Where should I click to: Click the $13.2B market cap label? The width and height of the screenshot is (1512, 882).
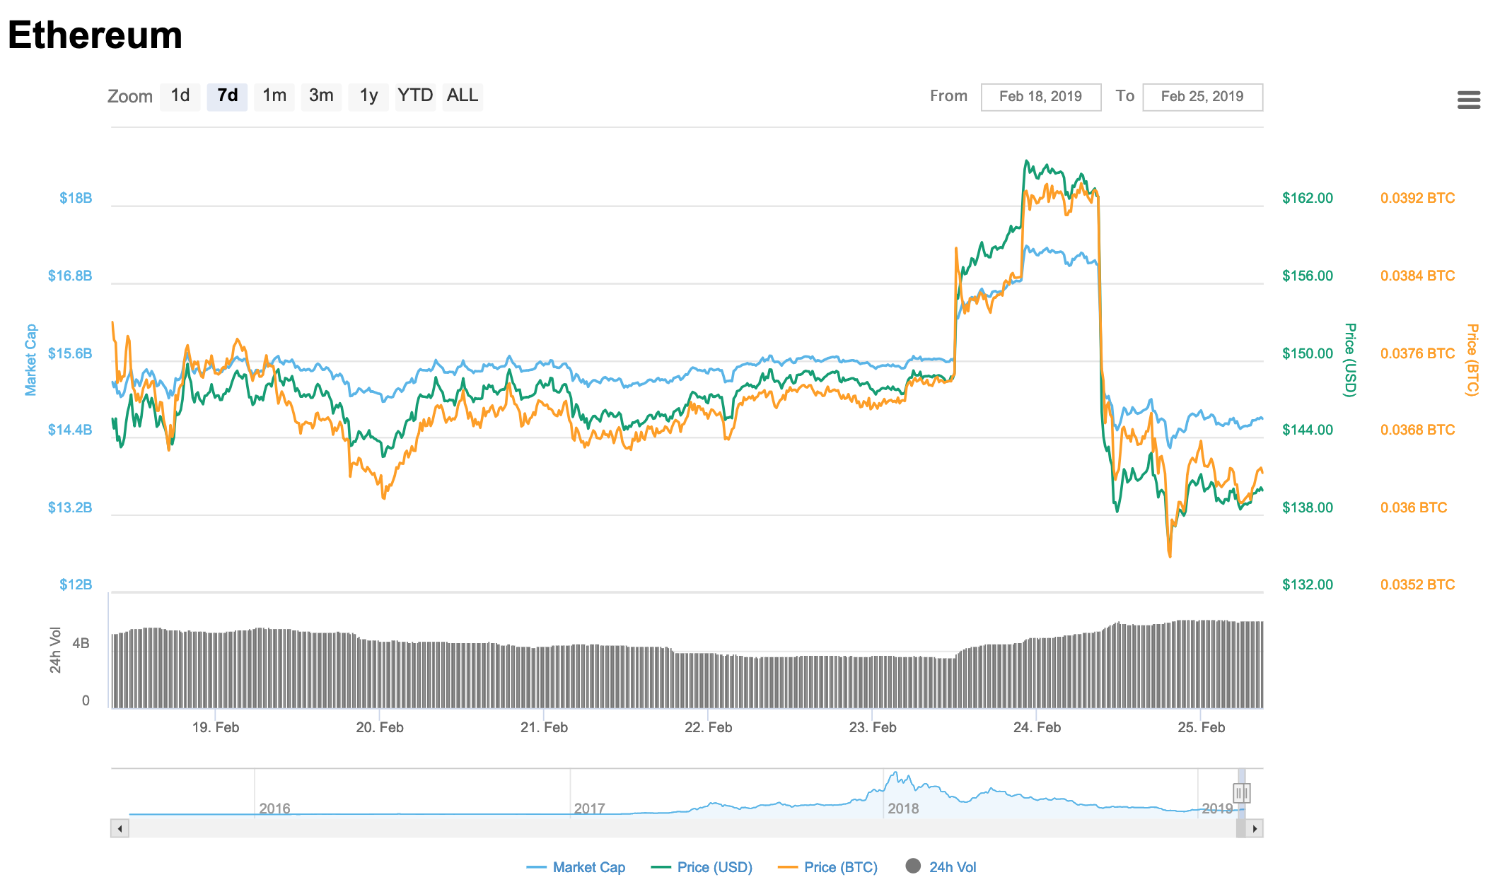pos(70,507)
